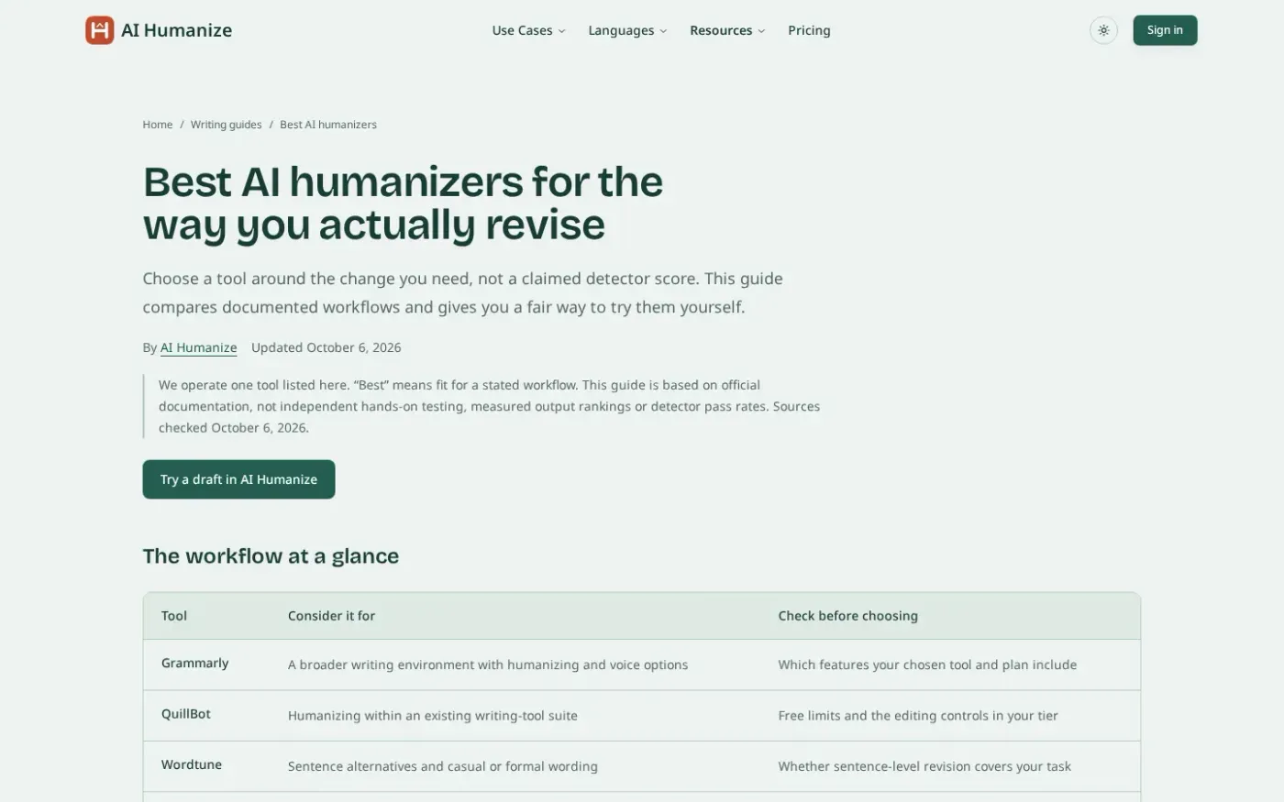Expand the Resources dropdown menu
The width and height of the screenshot is (1284, 802).
click(727, 30)
